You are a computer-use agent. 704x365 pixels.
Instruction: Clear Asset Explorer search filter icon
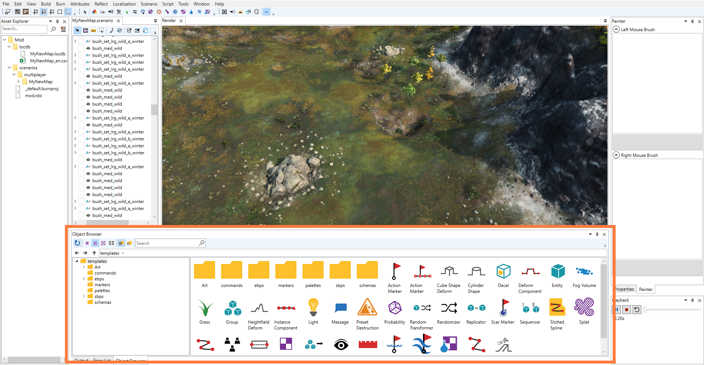pyautogui.click(x=63, y=29)
